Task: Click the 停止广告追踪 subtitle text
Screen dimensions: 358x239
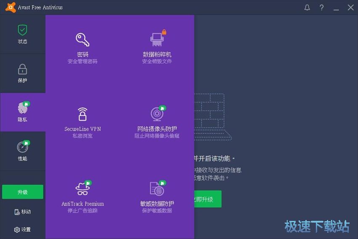Action: (x=83, y=211)
